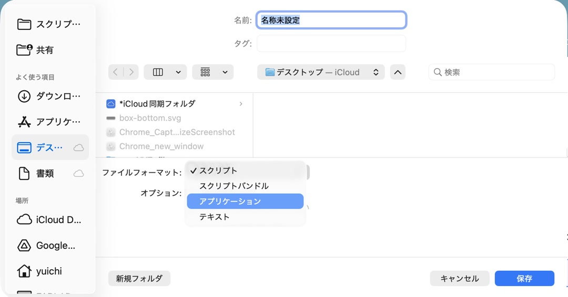Click the search magnifier icon

click(438, 72)
